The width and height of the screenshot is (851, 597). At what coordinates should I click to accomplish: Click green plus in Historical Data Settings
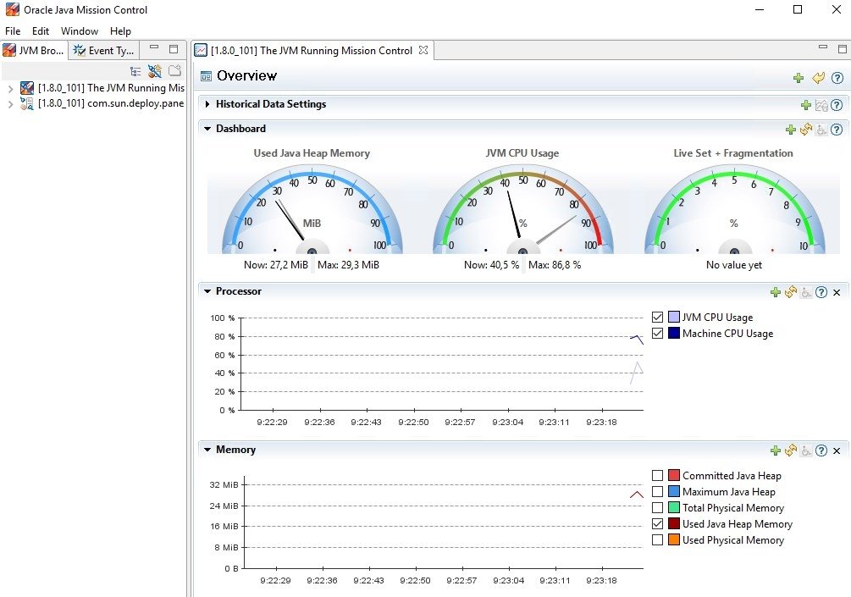click(x=806, y=105)
